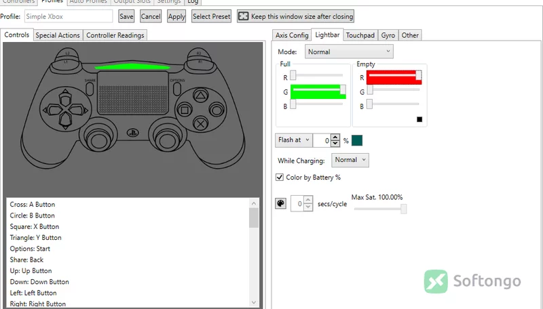The image size is (543, 309).
Task: Adjust the Max Sat. slider
Action: [x=380, y=209]
